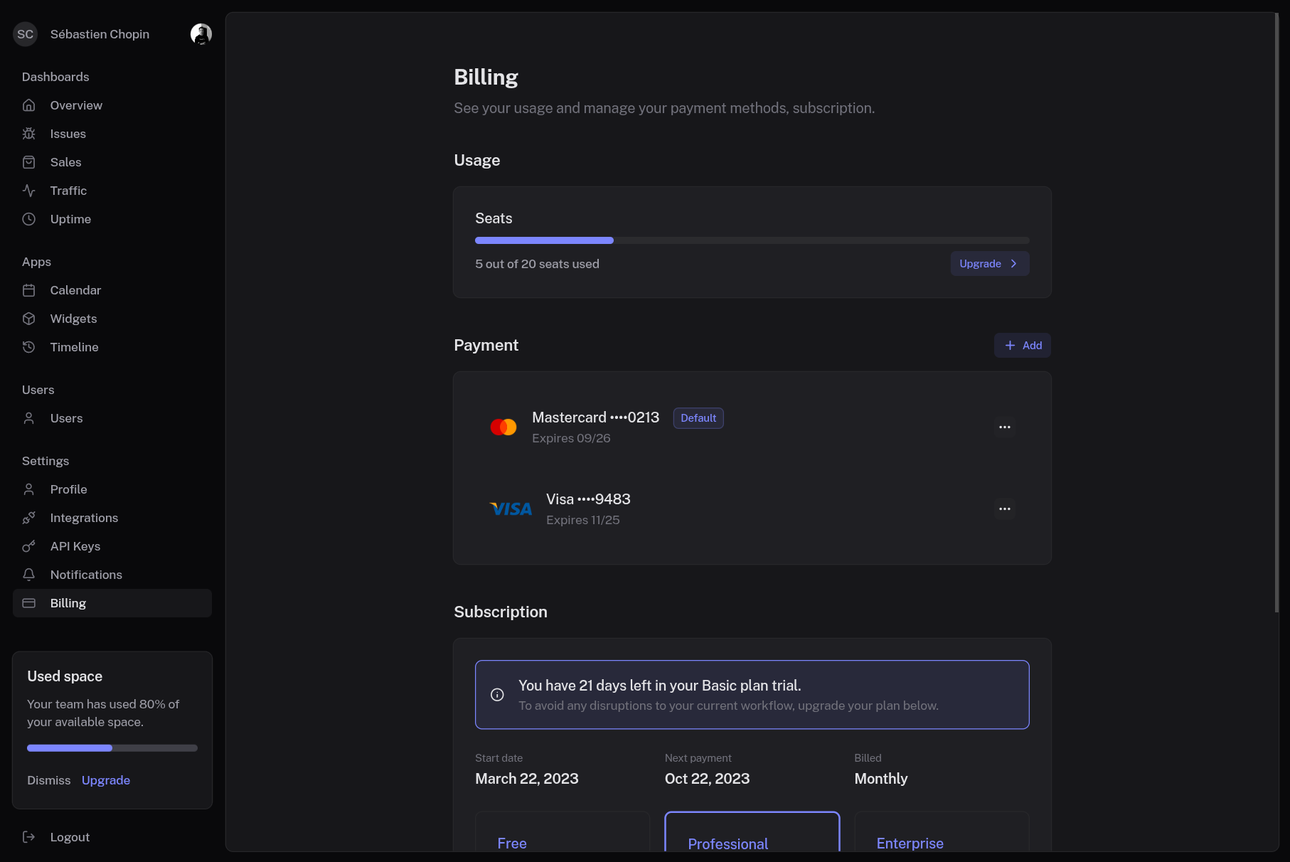The height and width of the screenshot is (862, 1290).
Task: Click the Notifications bell icon
Action: click(x=28, y=575)
